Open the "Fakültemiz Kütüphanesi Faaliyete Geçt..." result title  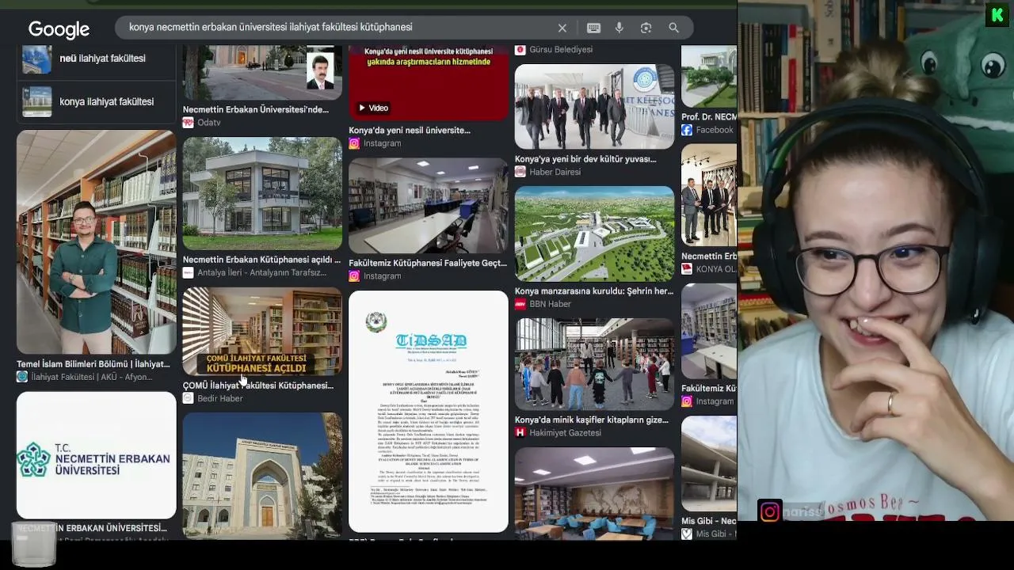click(428, 263)
